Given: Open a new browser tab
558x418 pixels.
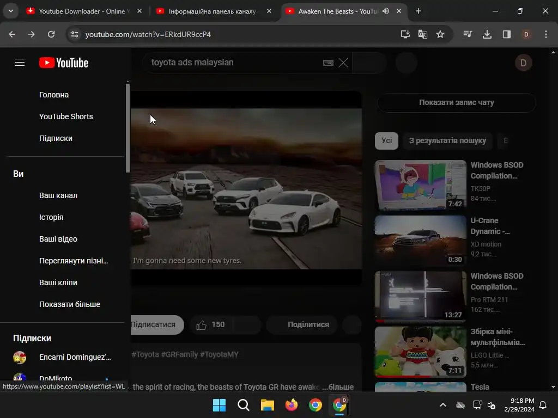Looking at the screenshot, I should point(418,11).
